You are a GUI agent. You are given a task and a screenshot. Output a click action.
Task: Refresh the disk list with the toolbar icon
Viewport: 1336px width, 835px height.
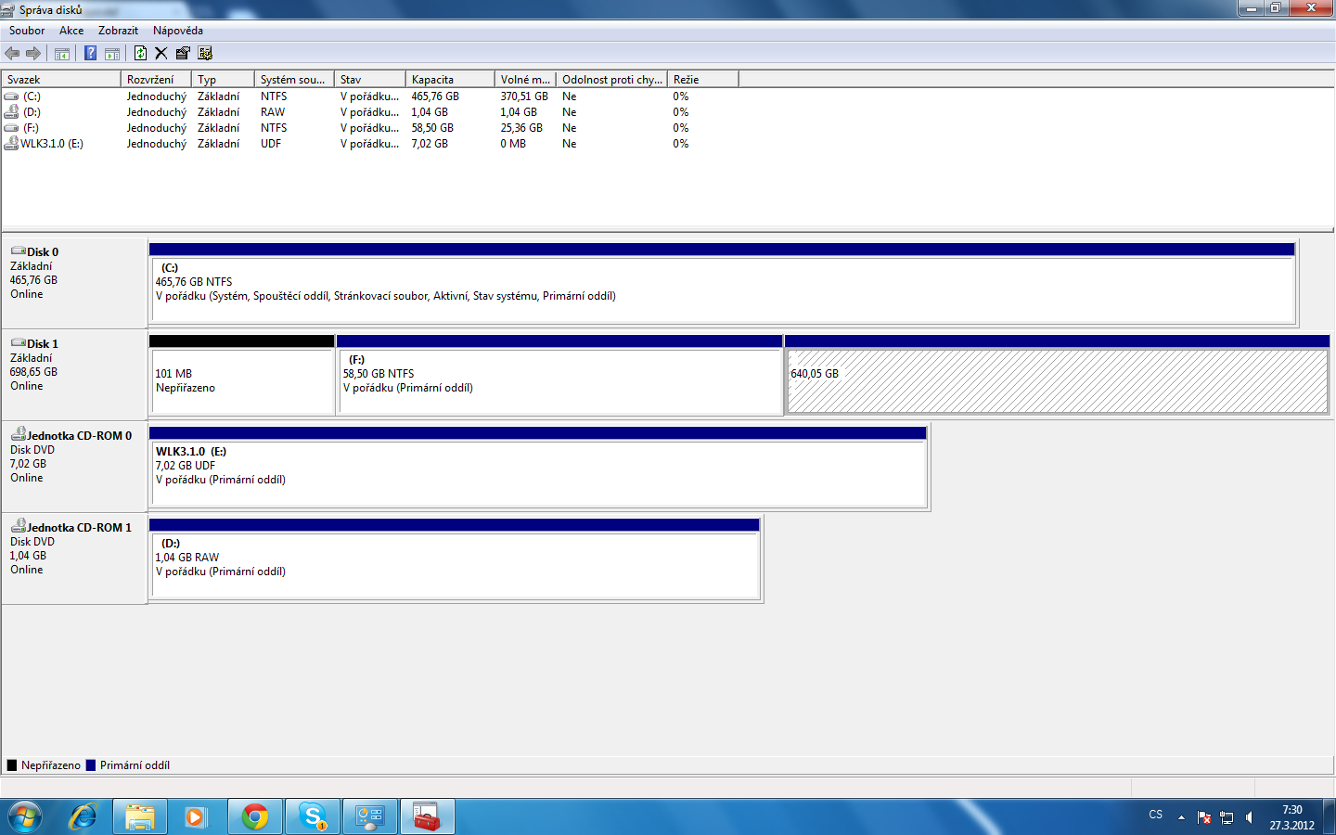(141, 54)
